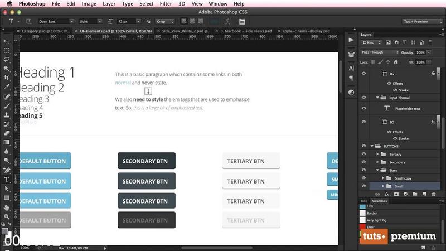This screenshot has width=446, height=251.
Task: Select the Move tool
Action: (x=7, y=41)
